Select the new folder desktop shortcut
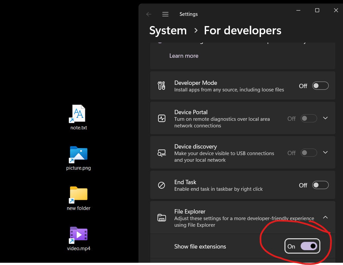The width and height of the screenshot is (343, 265). (x=78, y=198)
